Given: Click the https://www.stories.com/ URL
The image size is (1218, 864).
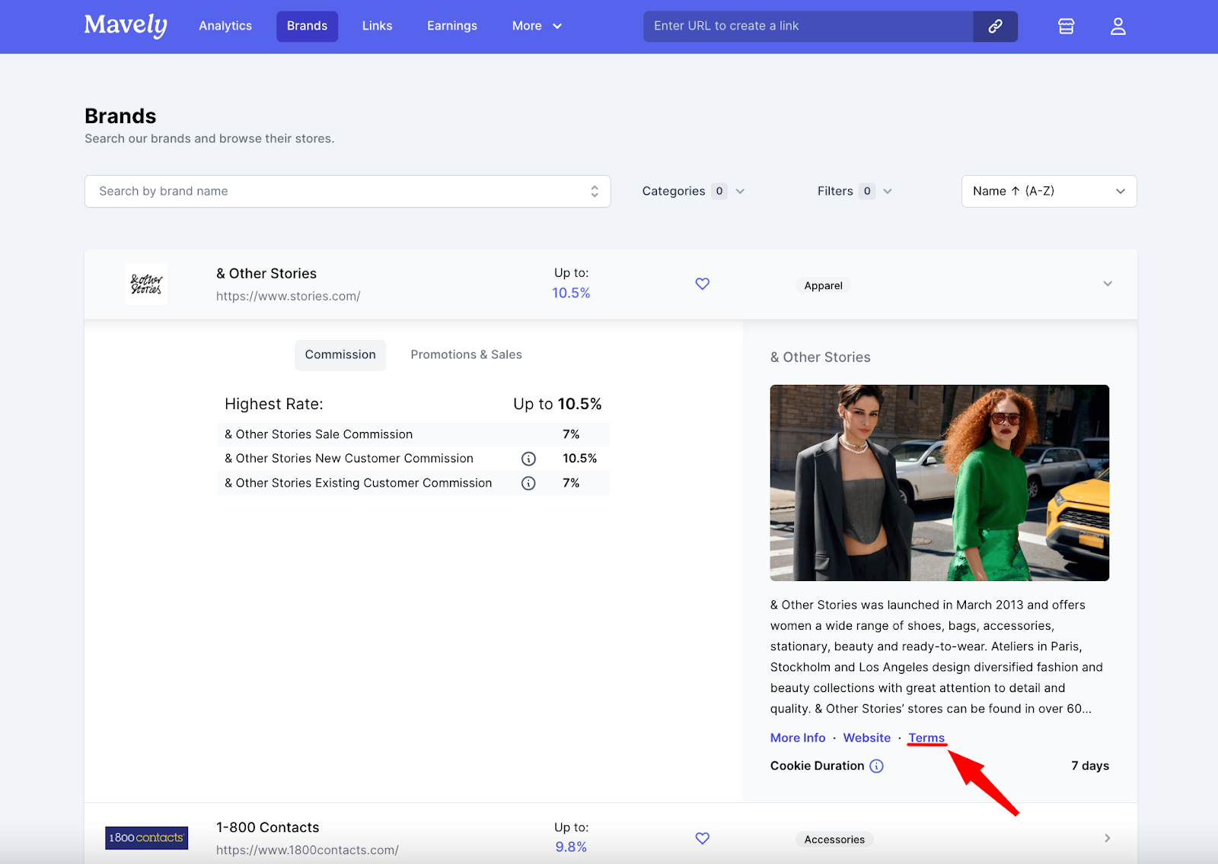Looking at the screenshot, I should [x=288, y=296].
